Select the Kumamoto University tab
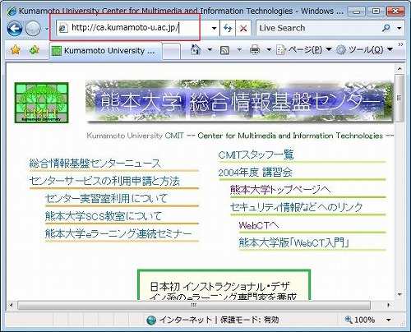The image size is (411, 332). (105, 51)
